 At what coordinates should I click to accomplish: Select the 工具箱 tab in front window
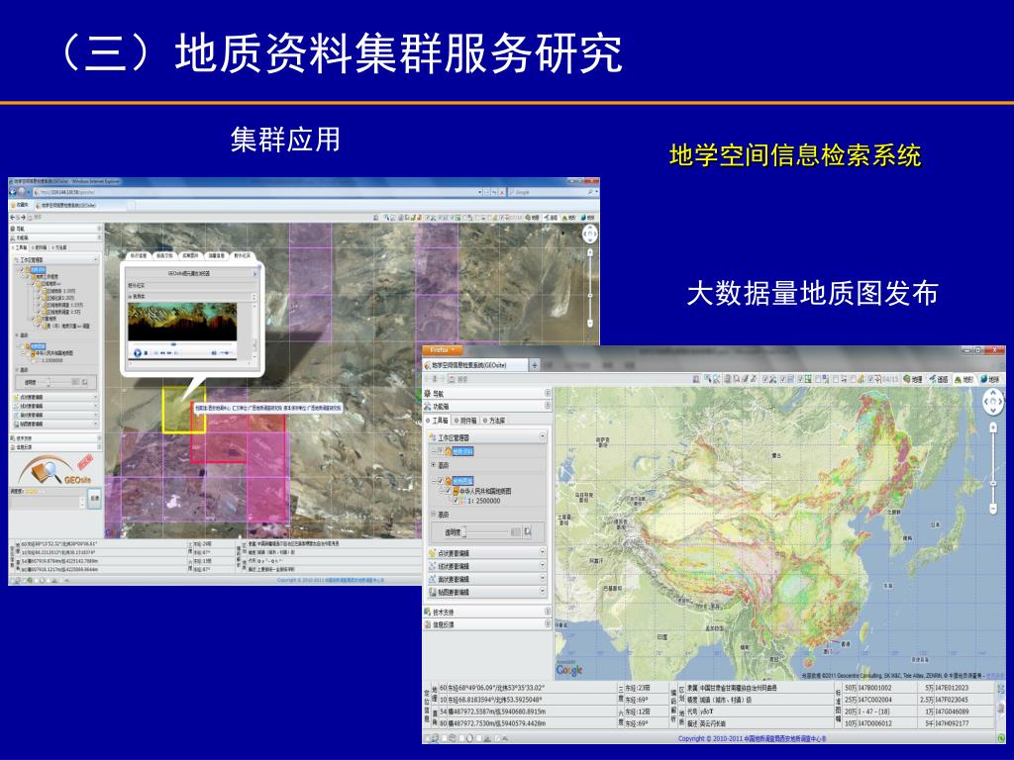(437, 420)
